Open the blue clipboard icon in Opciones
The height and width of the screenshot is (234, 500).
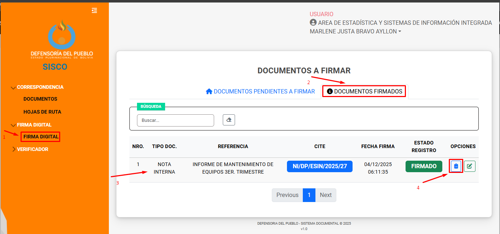point(456,166)
